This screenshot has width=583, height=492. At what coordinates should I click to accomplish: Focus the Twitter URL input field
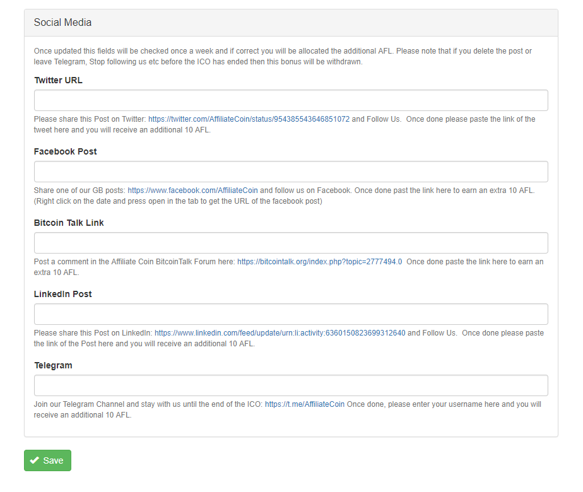pyautogui.click(x=291, y=100)
